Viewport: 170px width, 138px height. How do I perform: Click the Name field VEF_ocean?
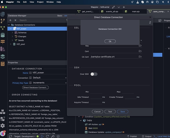(x=50, y=73)
